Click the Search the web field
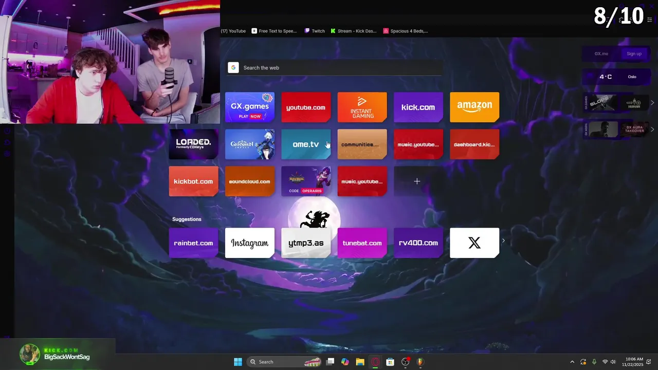This screenshot has width=658, height=370. coord(334,68)
